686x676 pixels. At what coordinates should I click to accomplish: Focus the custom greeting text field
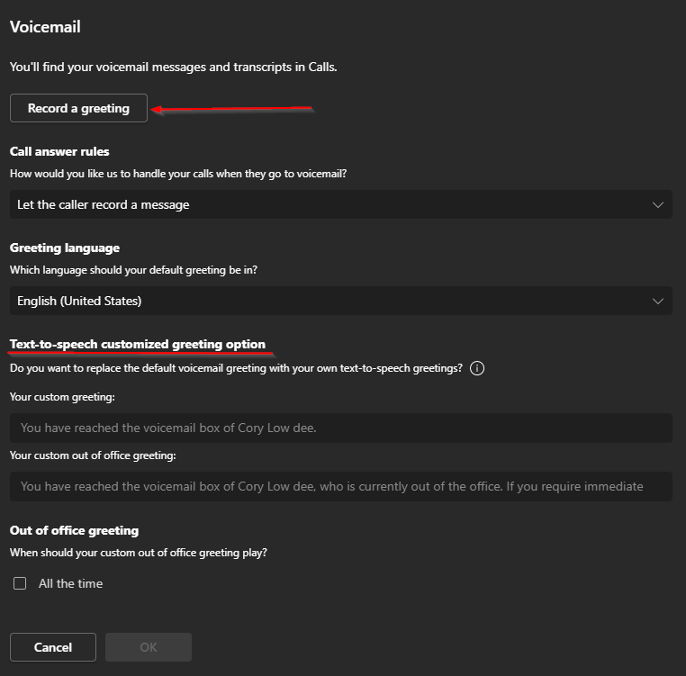tap(341, 428)
